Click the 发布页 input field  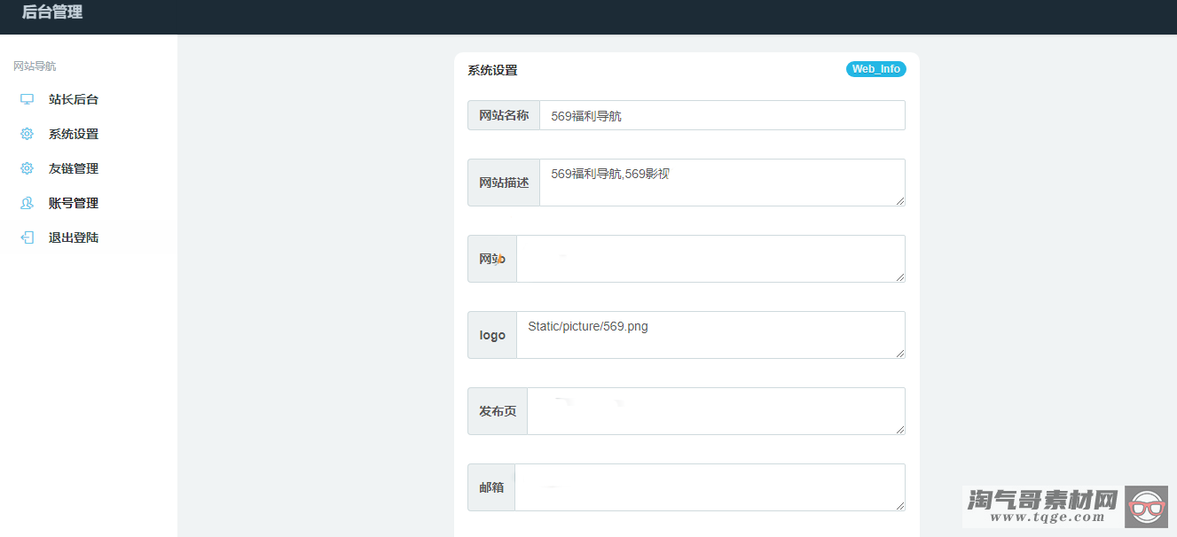point(716,410)
